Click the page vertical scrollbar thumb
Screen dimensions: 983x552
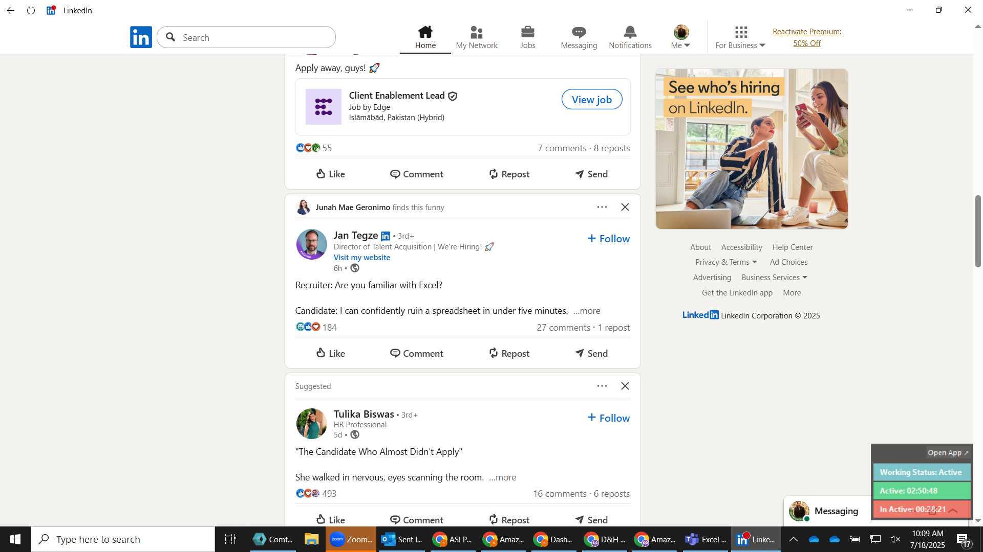[978, 231]
